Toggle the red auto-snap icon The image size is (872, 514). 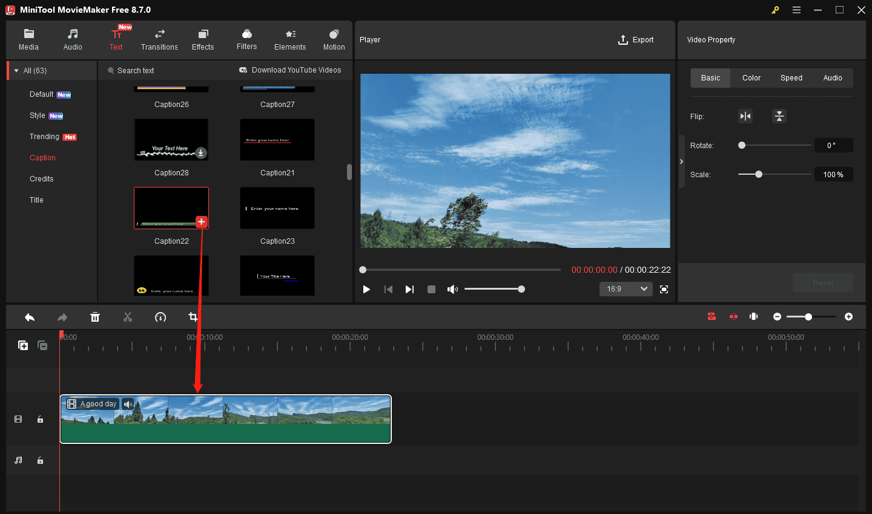(x=712, y=316)
